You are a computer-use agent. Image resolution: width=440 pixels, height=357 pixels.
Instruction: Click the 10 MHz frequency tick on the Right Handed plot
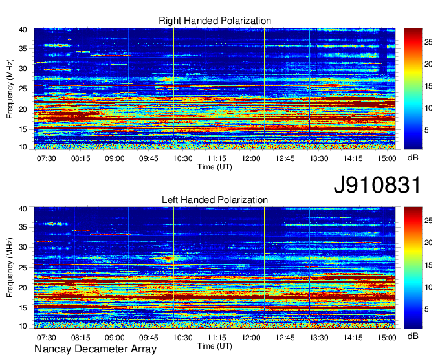pyautogui.click(x=23, y=147)
